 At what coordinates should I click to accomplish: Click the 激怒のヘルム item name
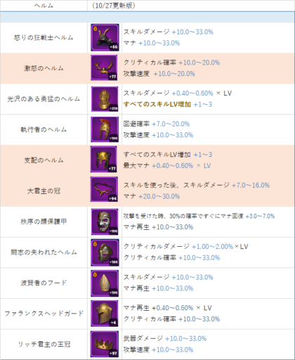coord(44,68)
